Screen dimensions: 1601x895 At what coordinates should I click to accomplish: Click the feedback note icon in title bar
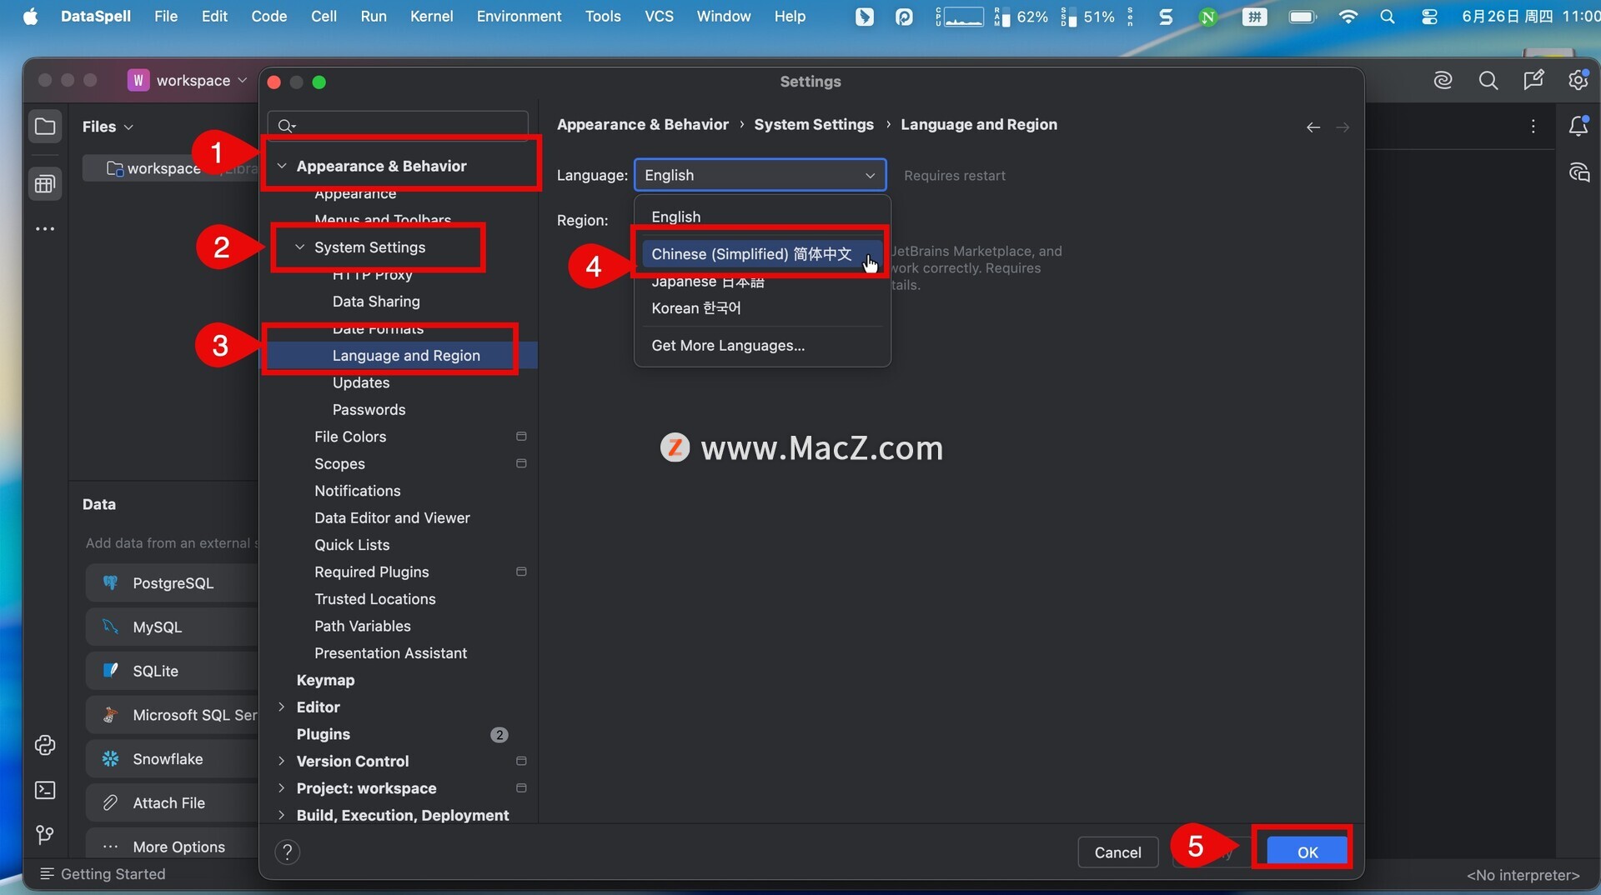[x=1533, y=80]
